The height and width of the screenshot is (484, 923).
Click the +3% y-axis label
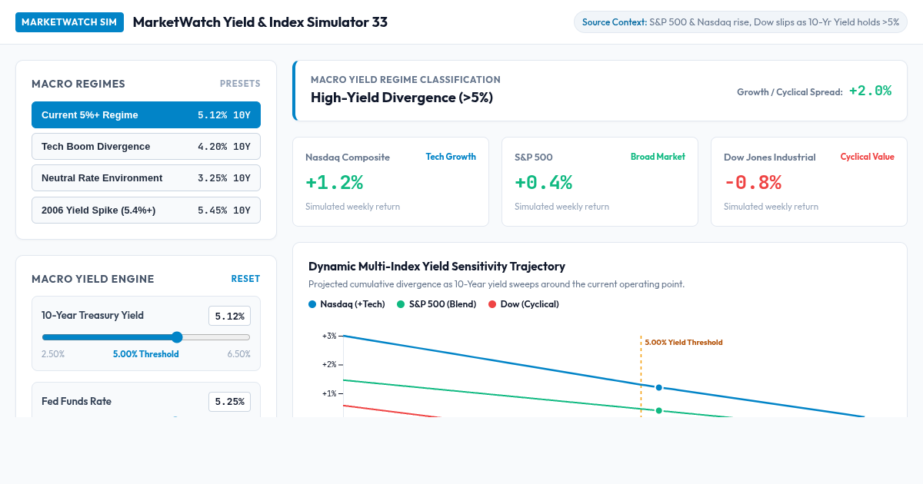click(x=329, y=336)
